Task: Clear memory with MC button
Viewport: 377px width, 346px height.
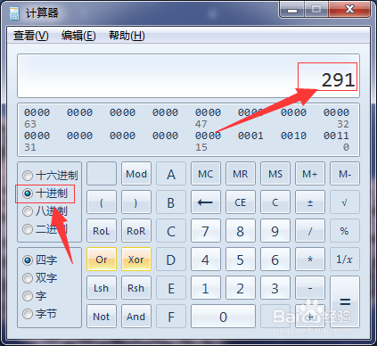Action: (x=206, y=174)
